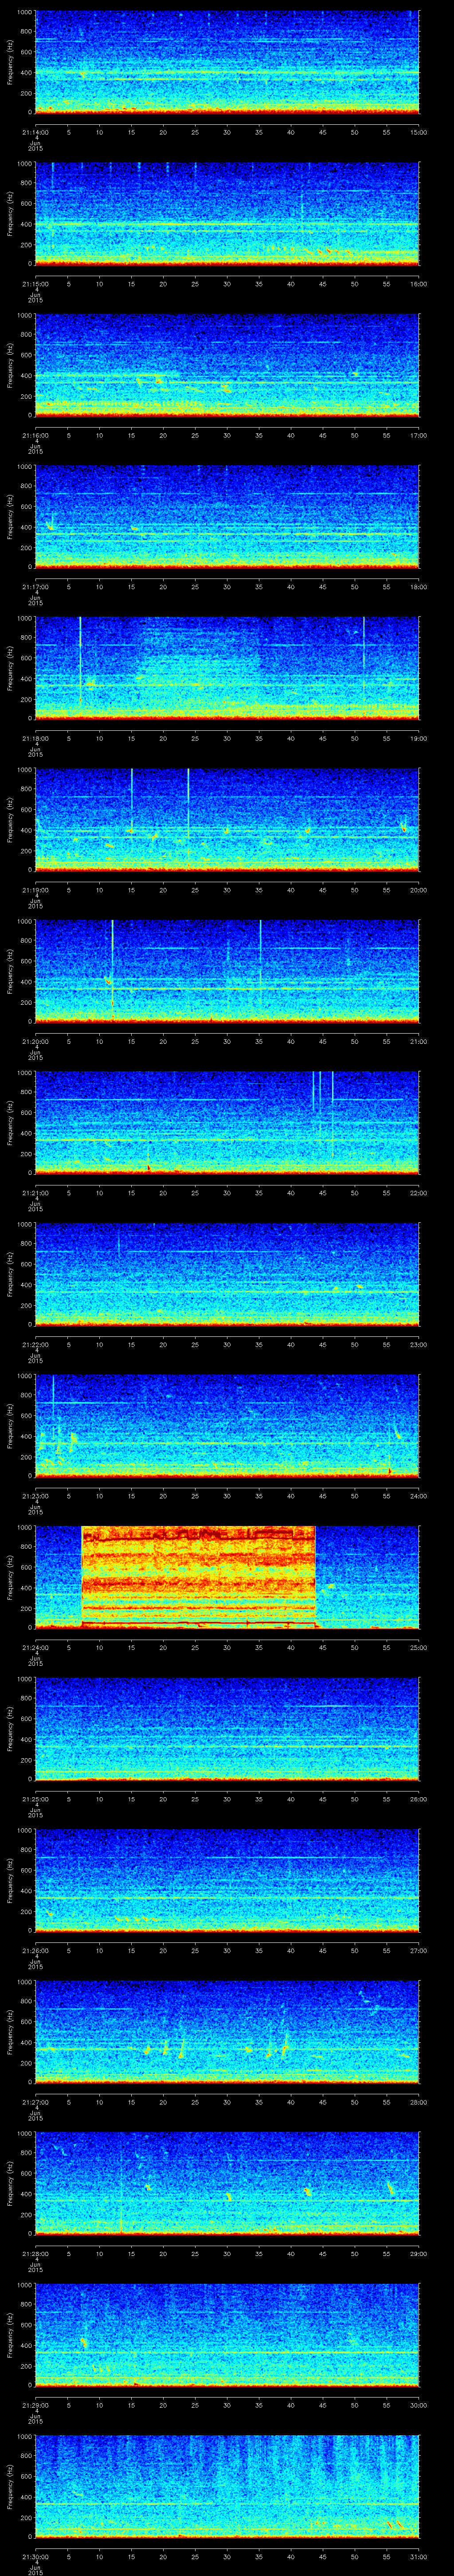Open the spectrogram panel starting at 21:20:00

[x=227, y=971]
